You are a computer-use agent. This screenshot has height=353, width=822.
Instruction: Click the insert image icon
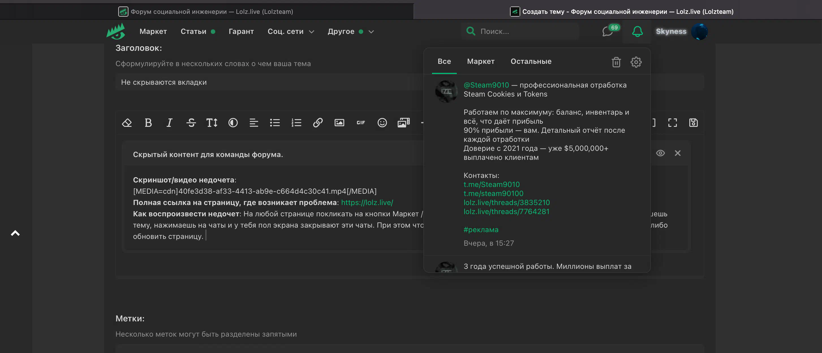[x=339, y=123]
